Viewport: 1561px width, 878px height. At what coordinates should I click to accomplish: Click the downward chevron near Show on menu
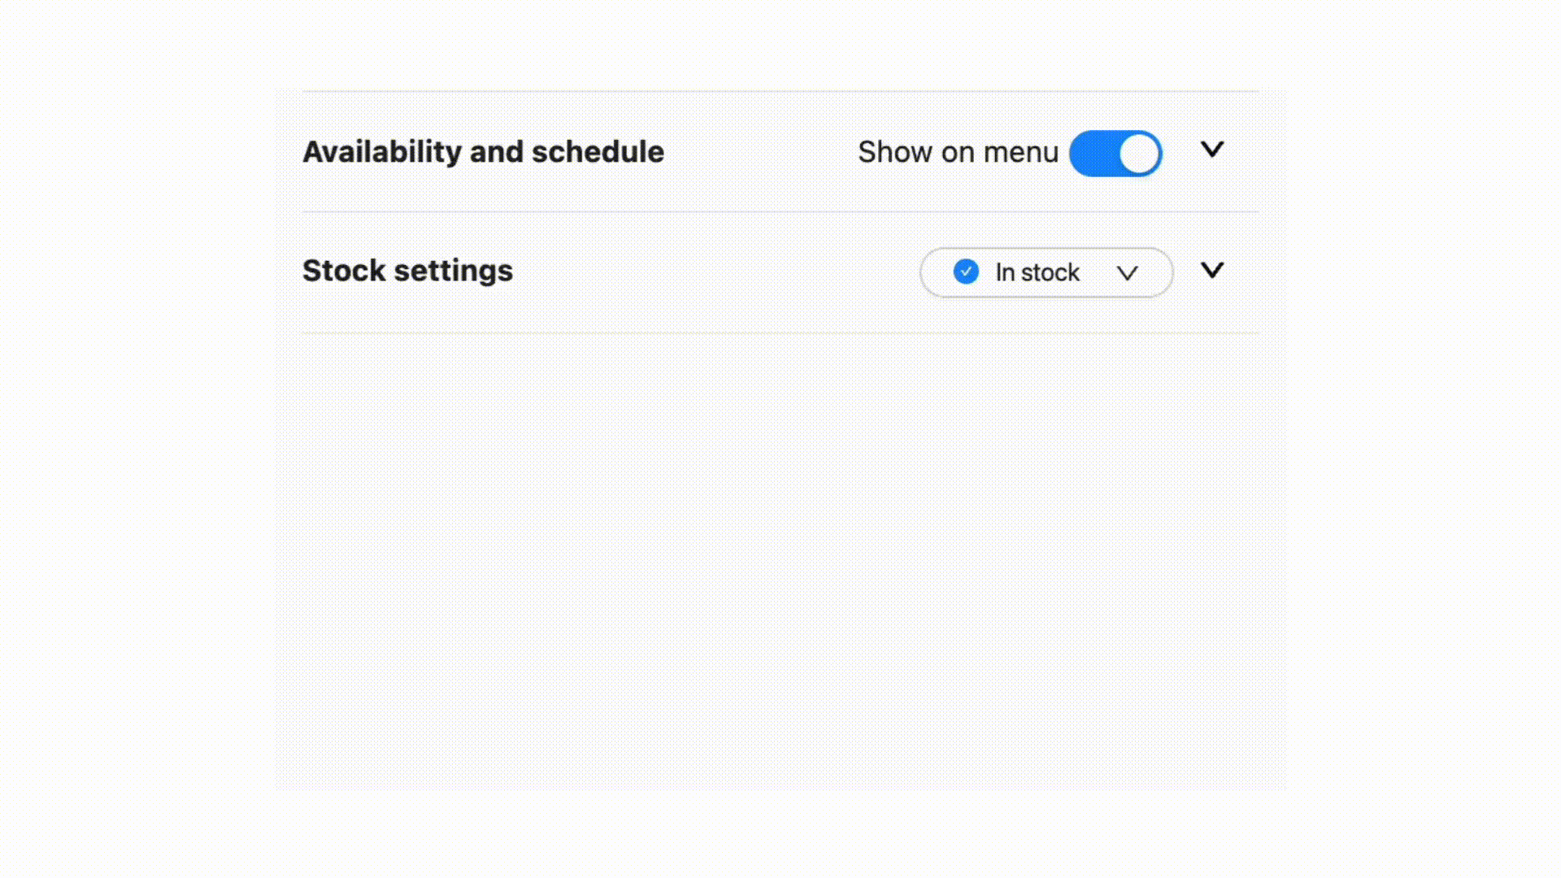point(1212,150)
